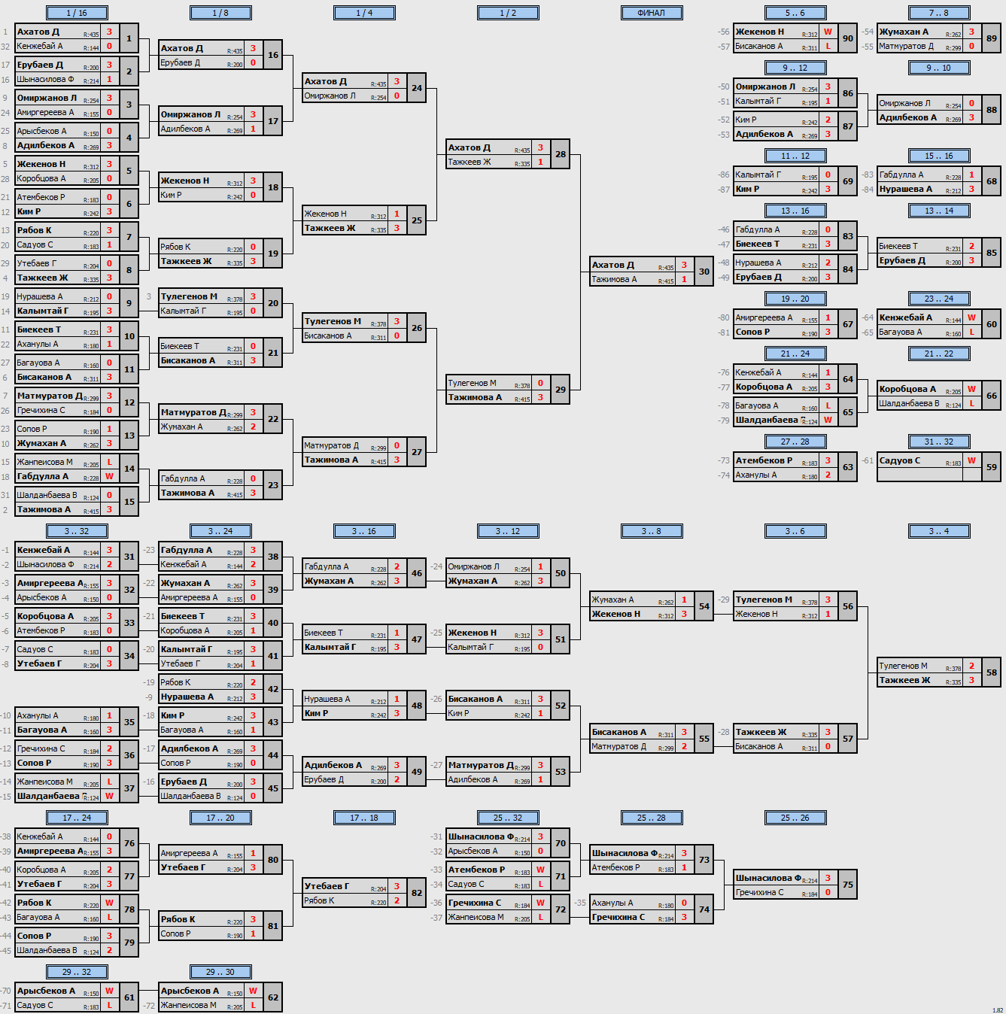The width and height of the screenshot is (1006, 1014).
Task: Select the "19 .. 20" placement header
Action: point(795,299)
